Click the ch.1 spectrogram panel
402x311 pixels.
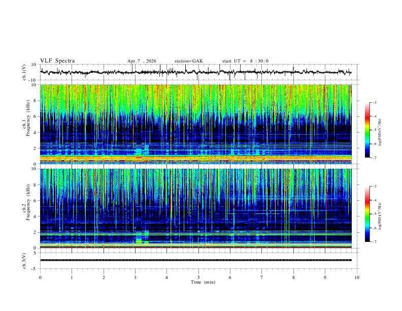tap(195, 124)
